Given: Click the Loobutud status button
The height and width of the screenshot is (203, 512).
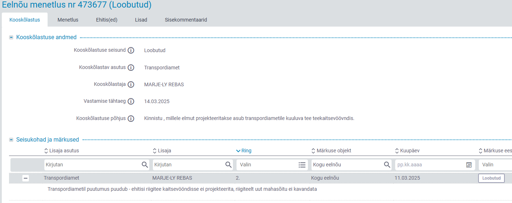Looking at the screenshot, I should [491, 178].
